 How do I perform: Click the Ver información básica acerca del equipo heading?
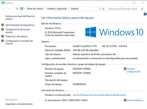(x=67, y=18)
